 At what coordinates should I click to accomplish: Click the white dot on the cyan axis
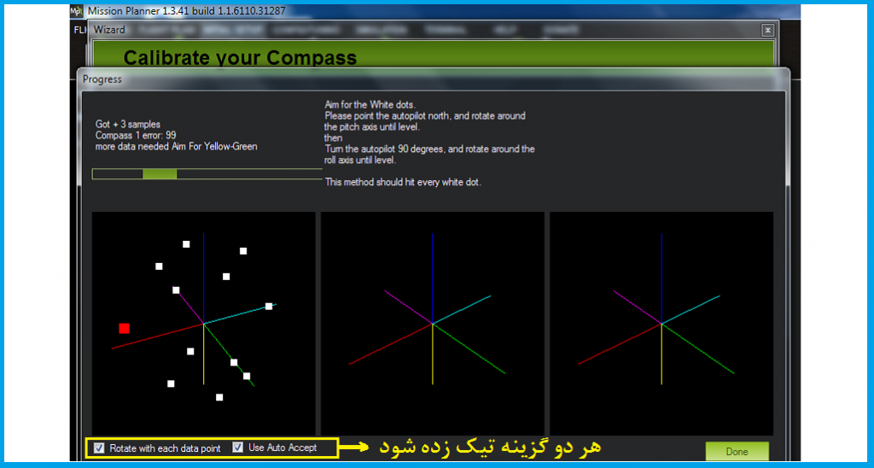pyautogui.click(x=269, y=306)
